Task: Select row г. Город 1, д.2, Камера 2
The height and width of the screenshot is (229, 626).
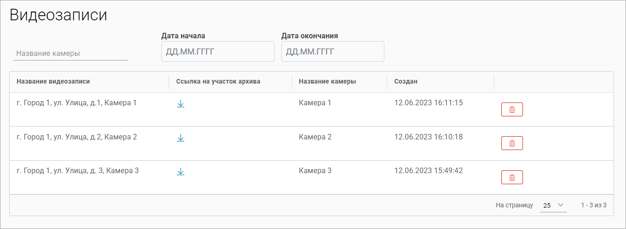Action: point(77,137)
